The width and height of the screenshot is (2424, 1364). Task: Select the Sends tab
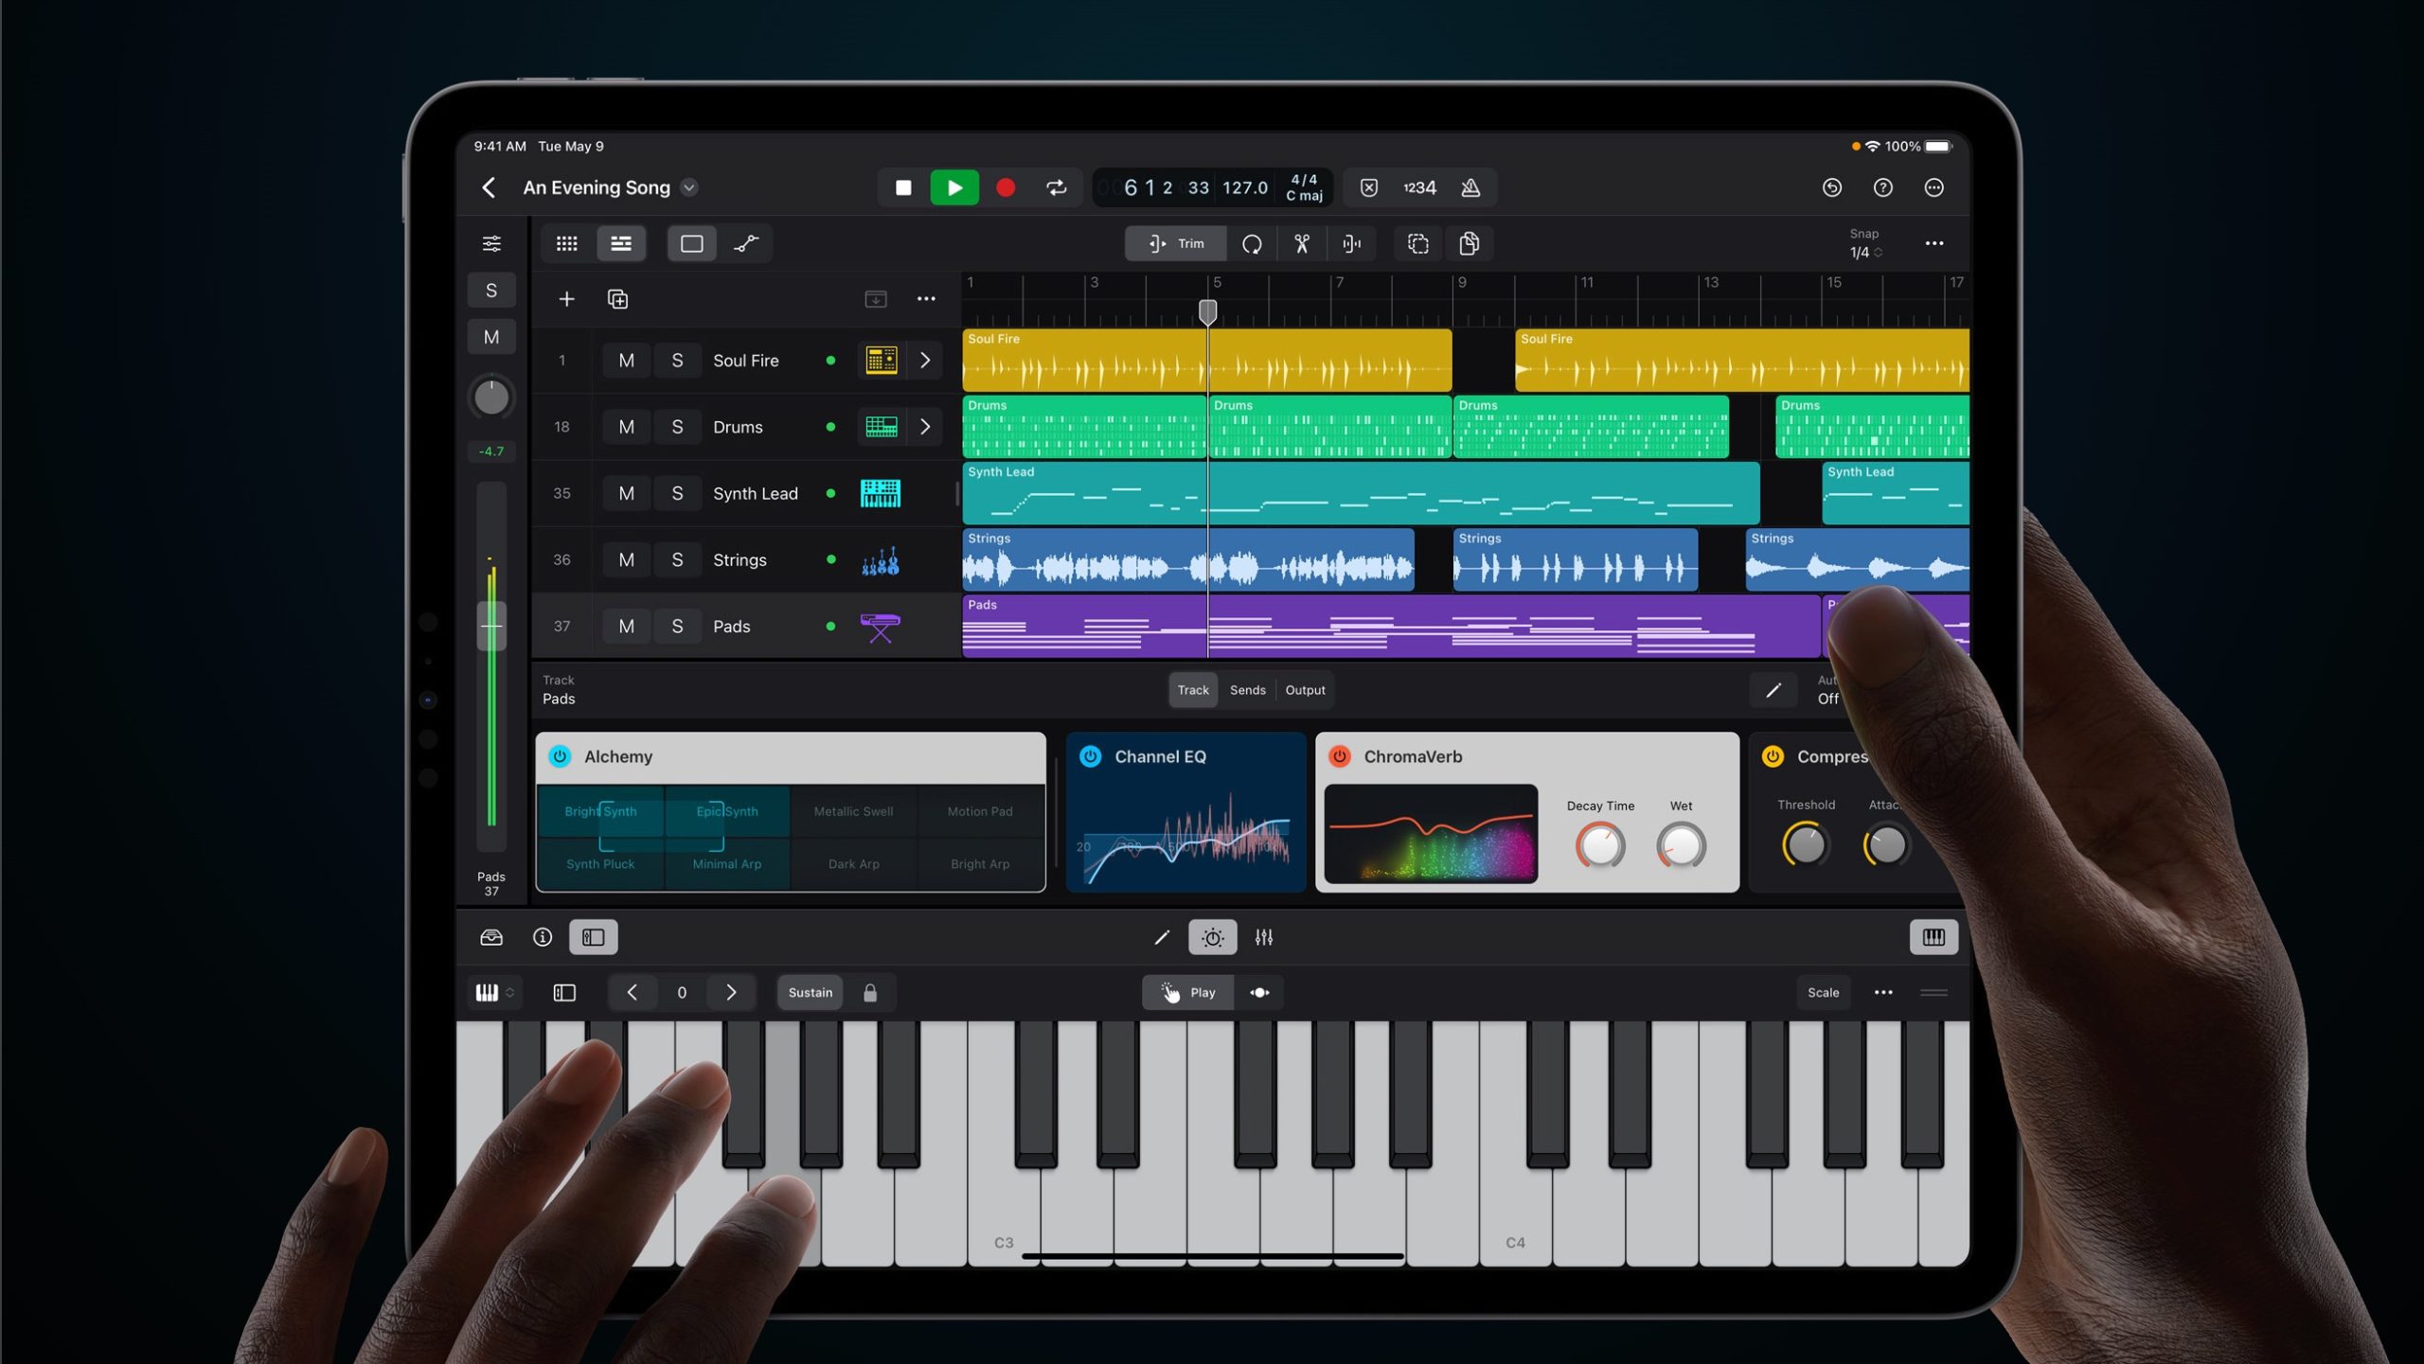[x=1248, y=690]
